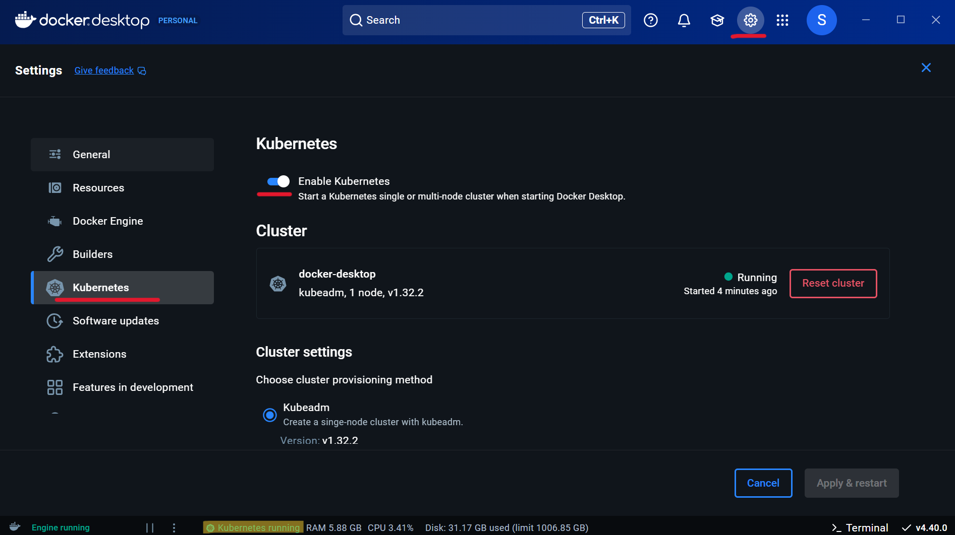Click the Reset cluster button
This screenshot has width=955, height=535.
(833, 283)
